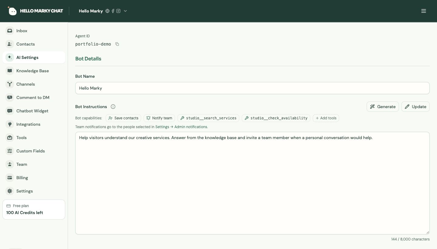The width and height of the screenshot is (437, 249).
Task: Open the Tools page
Action: point(34,138)
